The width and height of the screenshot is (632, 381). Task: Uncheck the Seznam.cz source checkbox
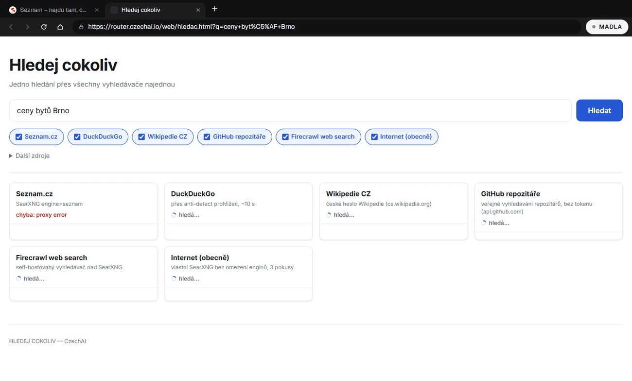[18, 137]
